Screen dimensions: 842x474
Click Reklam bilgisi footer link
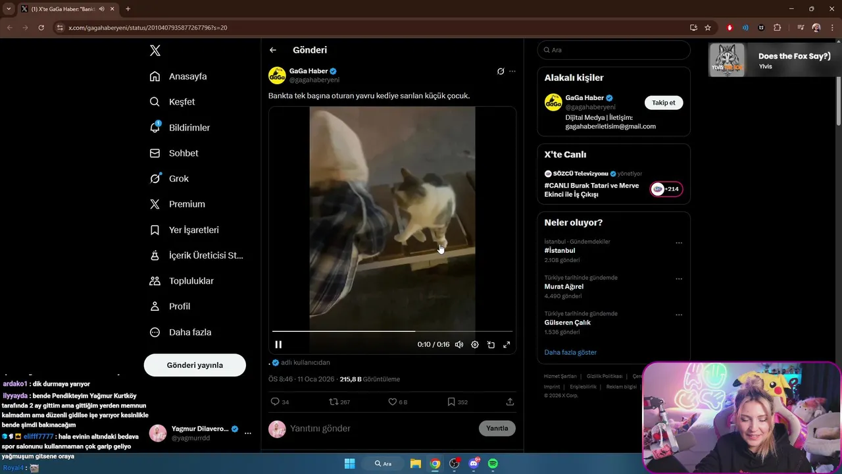tap(621, 387)
